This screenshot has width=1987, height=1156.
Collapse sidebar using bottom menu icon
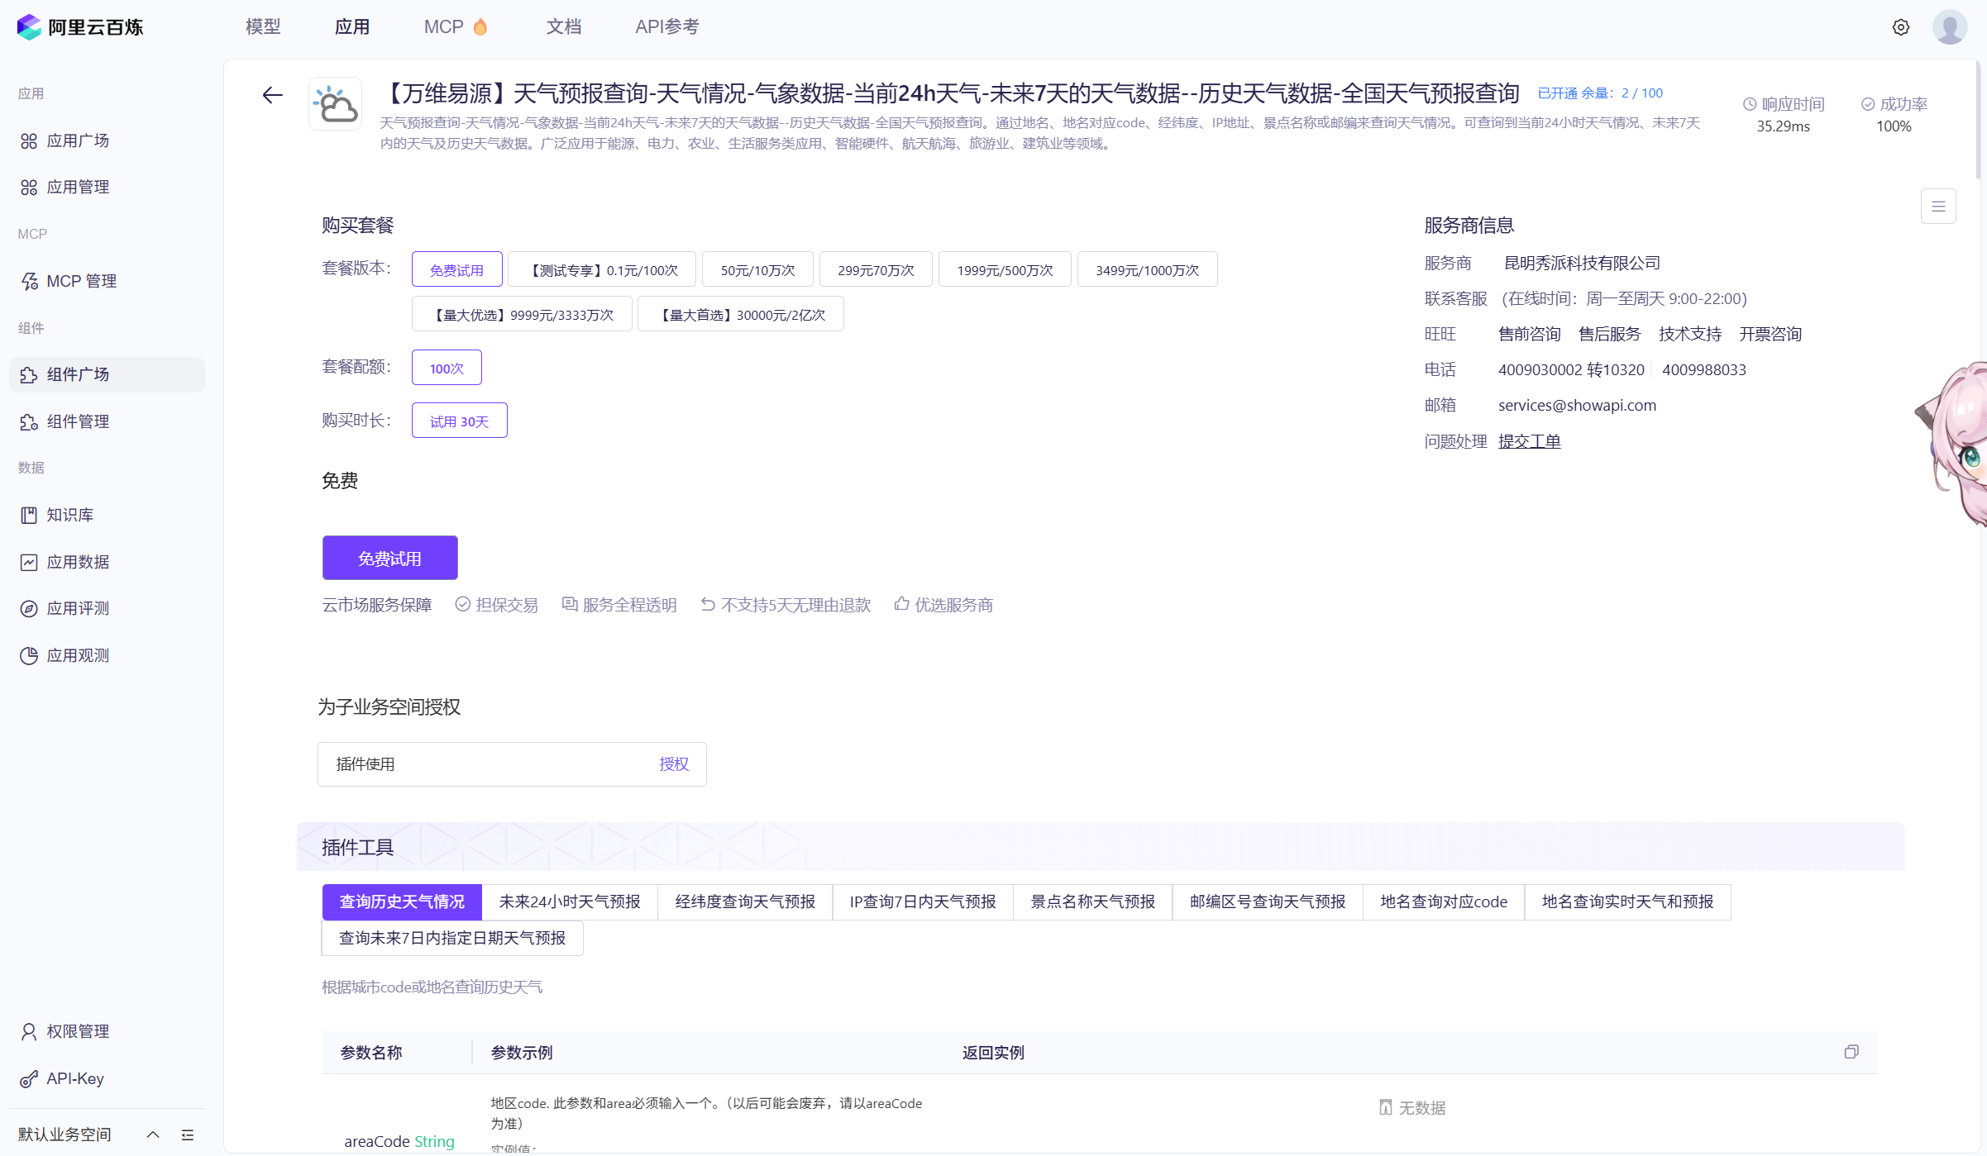(x=188, y=1135)
